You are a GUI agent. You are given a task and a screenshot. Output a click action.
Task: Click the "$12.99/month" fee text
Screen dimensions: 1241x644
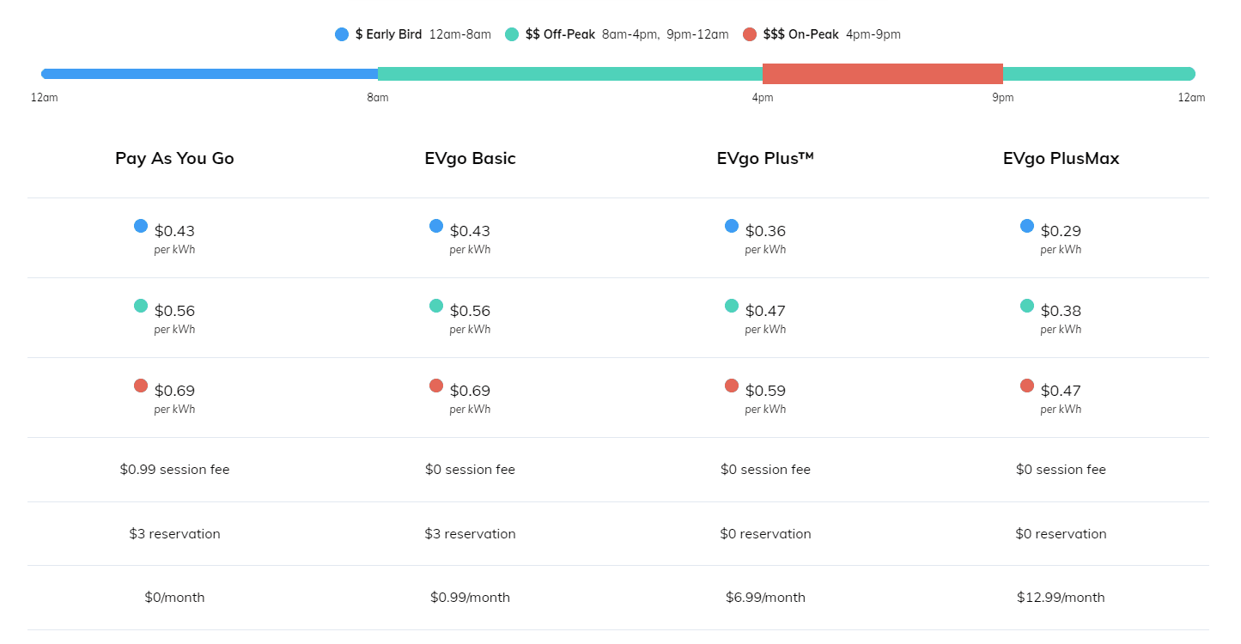(x=1062, y=598)
